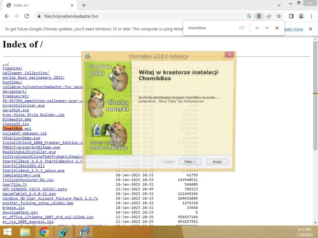Go to next find result

(x=267, y=28)
